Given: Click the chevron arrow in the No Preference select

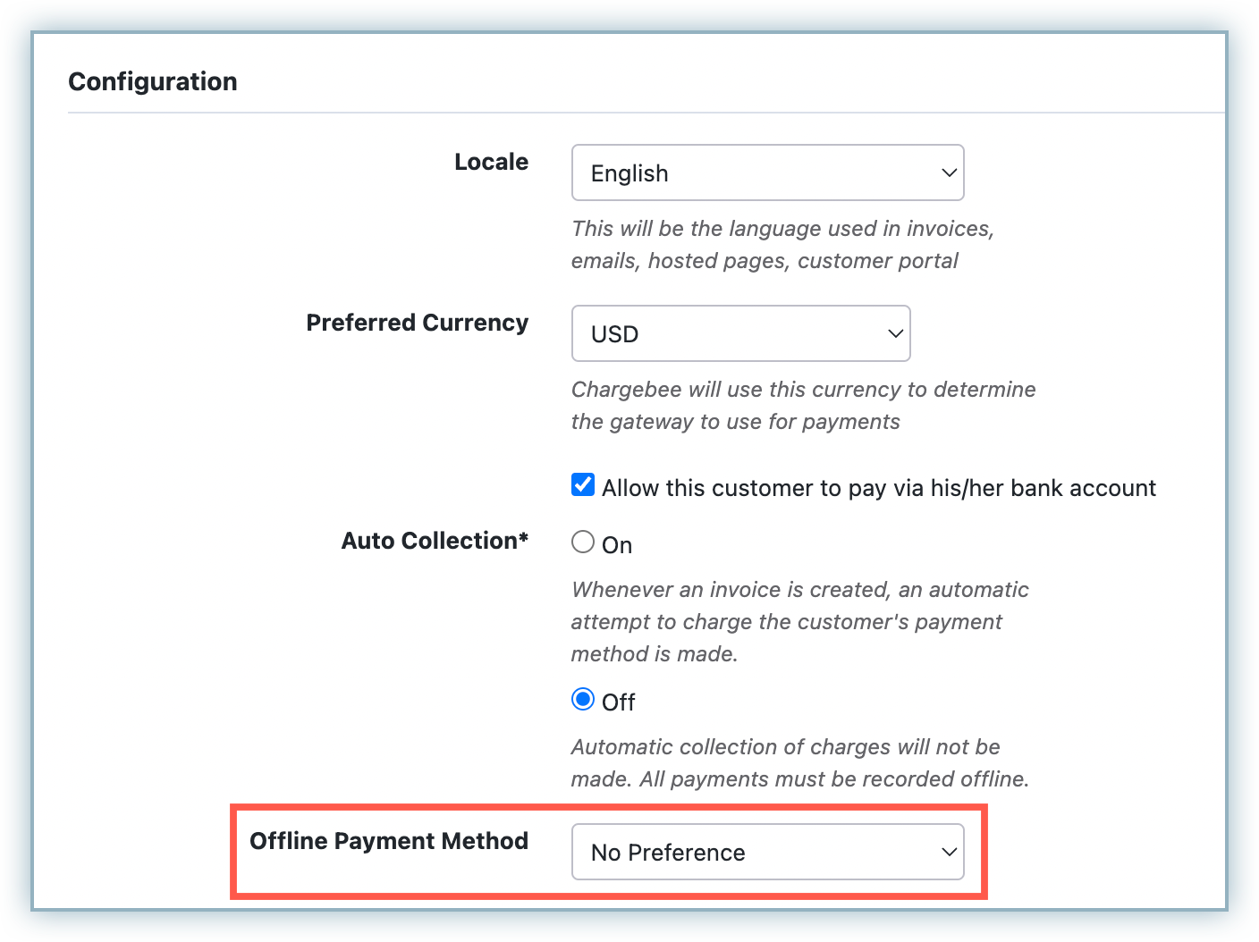Looking at the screenshot, I should click(x=949, y=852).
